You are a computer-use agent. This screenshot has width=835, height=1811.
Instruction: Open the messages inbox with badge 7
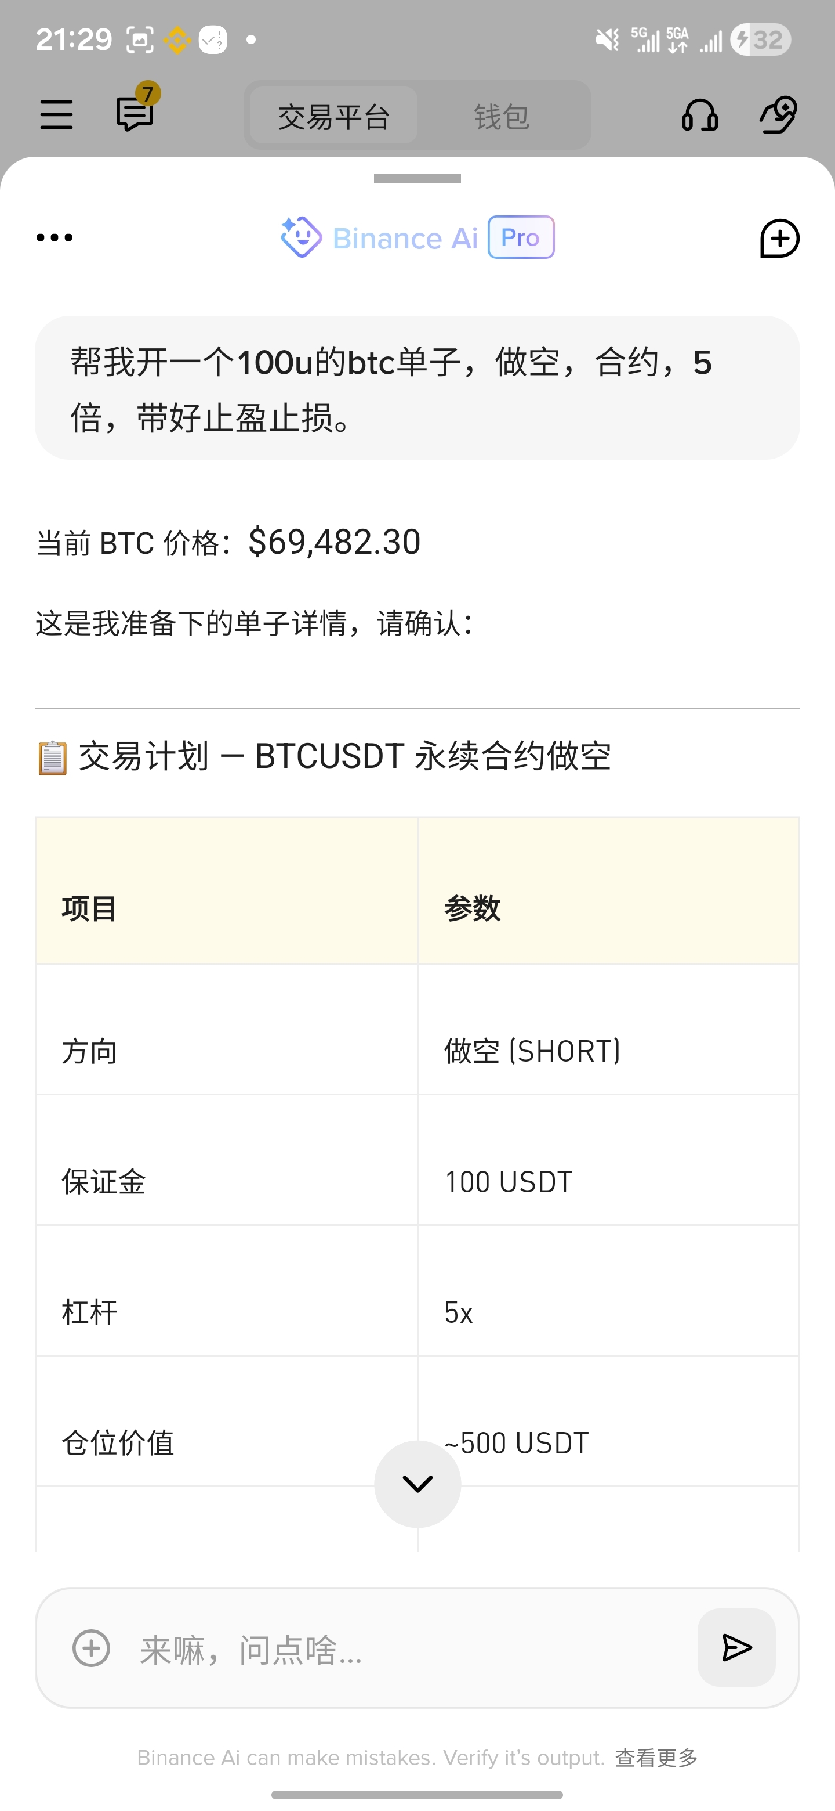tap(135, 113)
